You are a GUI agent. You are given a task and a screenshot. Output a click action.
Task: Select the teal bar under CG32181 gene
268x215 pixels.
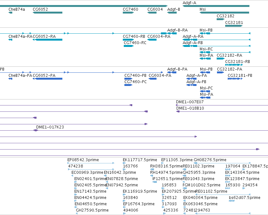(x=234, y=26)
